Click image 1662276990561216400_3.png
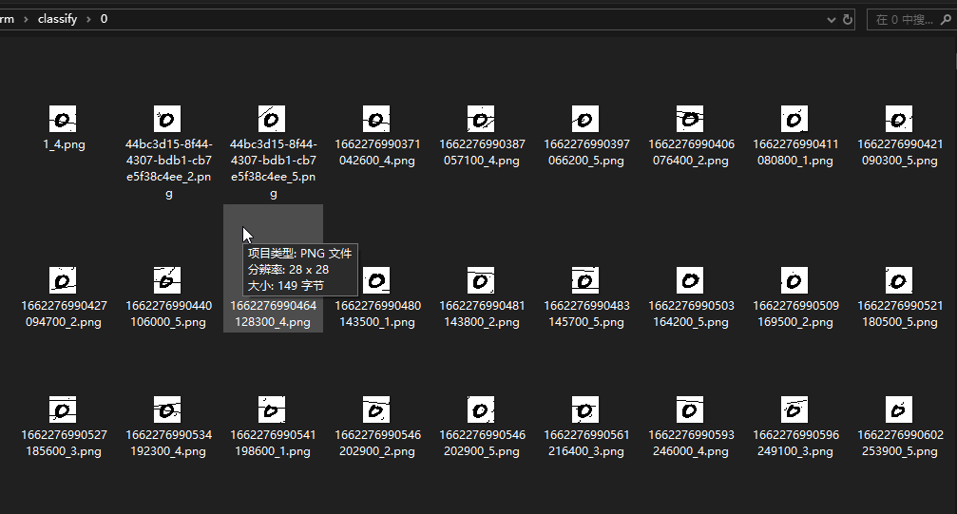The height and width of the screenshot is (514, 957). (x=585, y=410)
